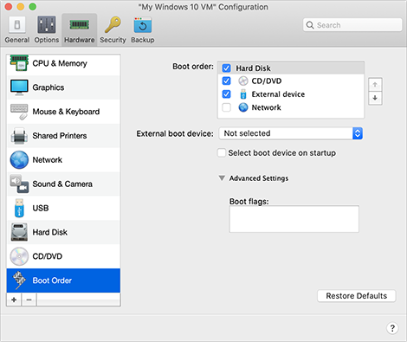Select USB in the sidebar list
The width and height of the screenshot is (407, 342).
[x=63, y=208]
